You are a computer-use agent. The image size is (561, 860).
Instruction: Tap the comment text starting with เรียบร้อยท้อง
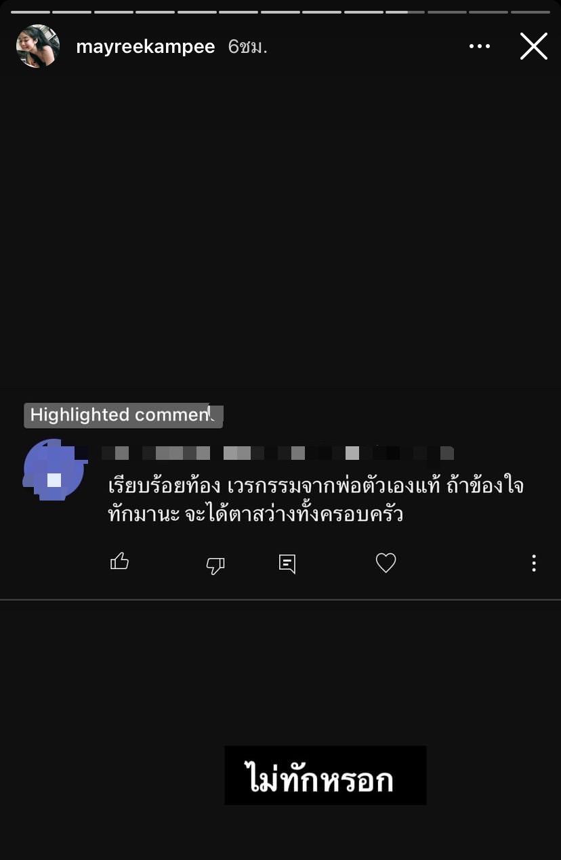tap(316, 501)
